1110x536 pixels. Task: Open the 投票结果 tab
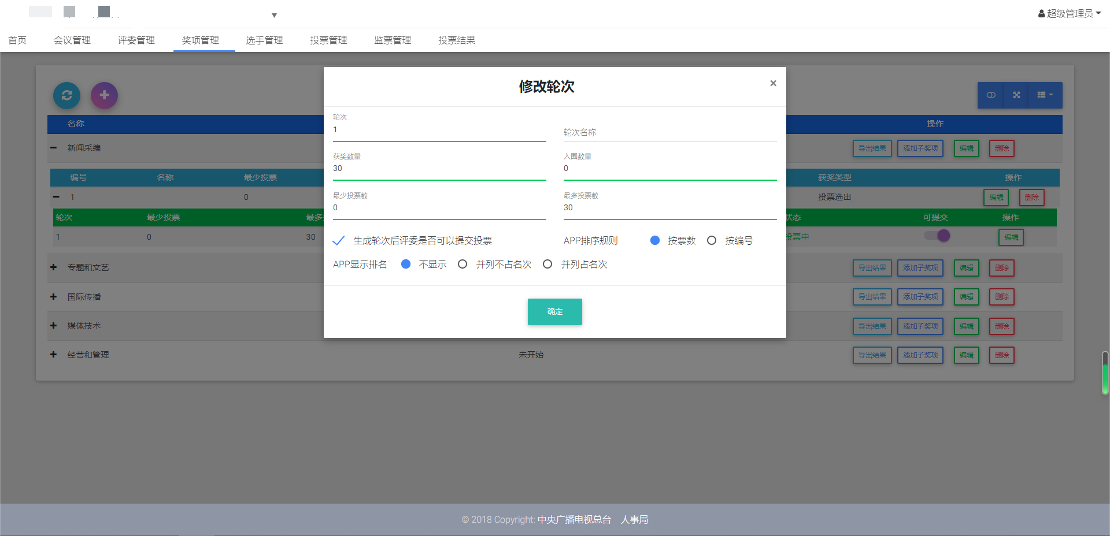[457, 40]
